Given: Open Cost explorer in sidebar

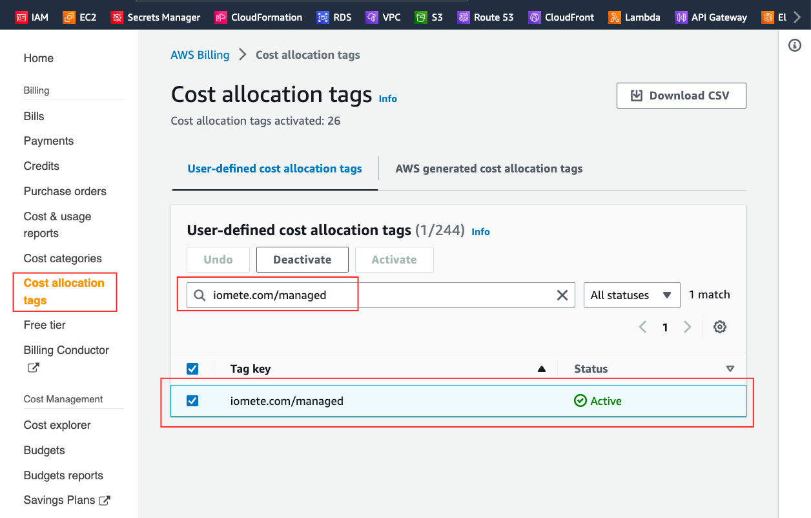Looking at the screenshot, I should tap(57, 425).
